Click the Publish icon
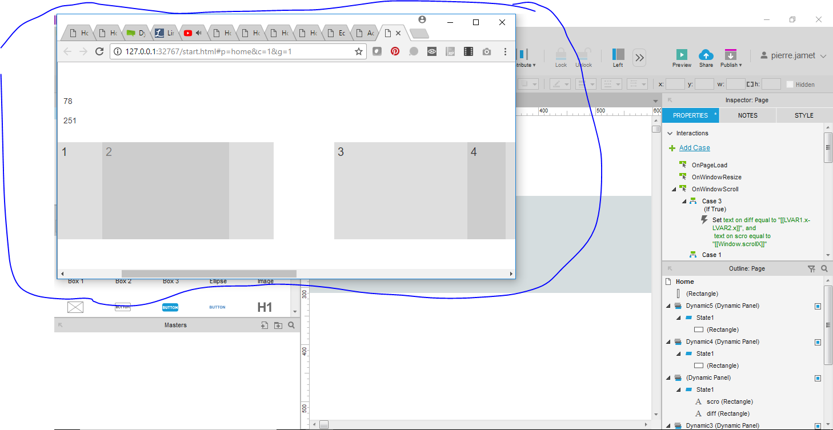This screenshot has width=833, height=430. tap(731, 55)
